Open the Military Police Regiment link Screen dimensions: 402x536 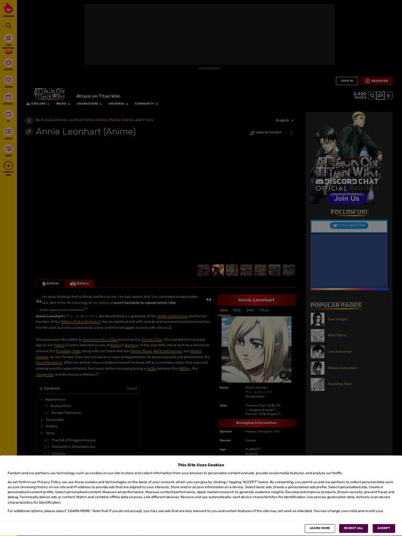coord(80,322)
